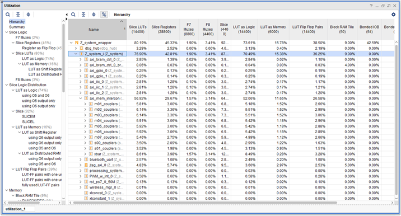Click the icon beside s00_couplers
This screenshot has width=401, height=216.
pyautogui.click(x=91, y=143)
